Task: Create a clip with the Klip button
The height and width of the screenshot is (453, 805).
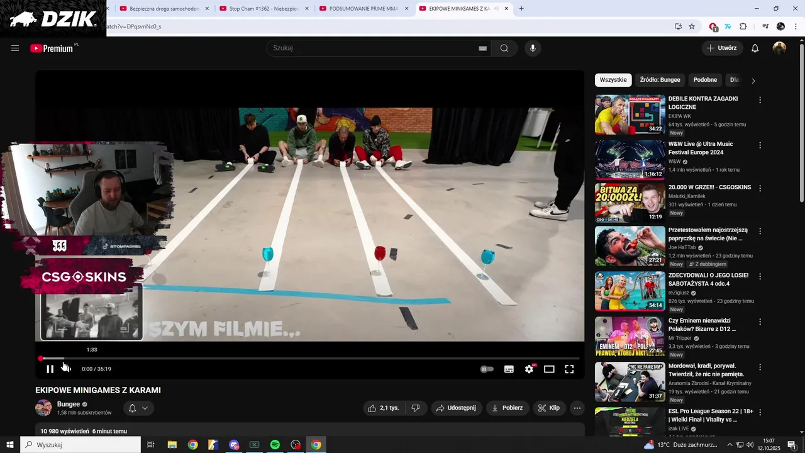Action: pos(548,408)
